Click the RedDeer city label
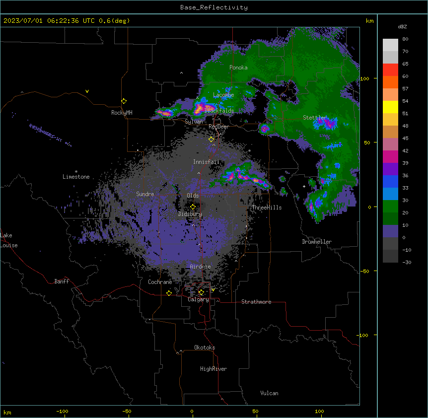 [218, 127]
